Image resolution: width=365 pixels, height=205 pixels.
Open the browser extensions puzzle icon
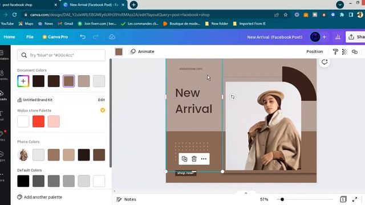pyautogui.click(x=342, y=15)
